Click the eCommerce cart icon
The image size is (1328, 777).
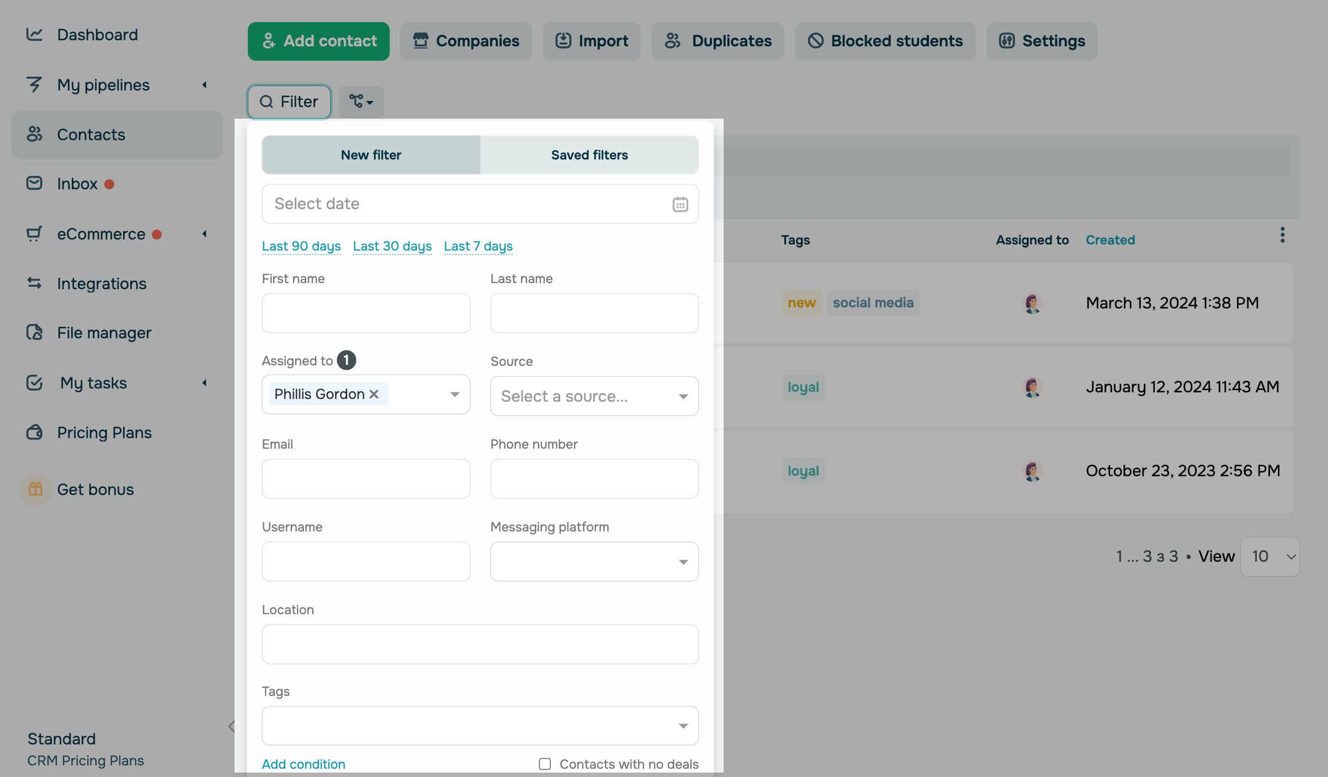coord(34,234)
